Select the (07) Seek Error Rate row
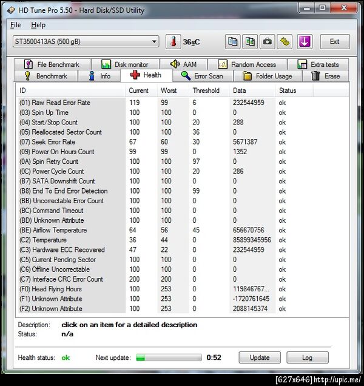 [x=182, y=142]
